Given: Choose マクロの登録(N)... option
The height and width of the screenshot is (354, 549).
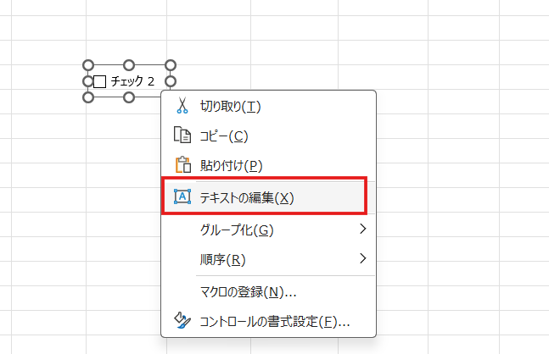Looking at the screenshot, I should coord(248,292).
